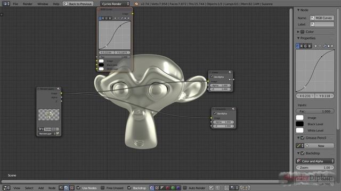Select the B curve channel in sidebar
Screen dimensions: 341x191
pyautogui.click(x=309, y=46)
